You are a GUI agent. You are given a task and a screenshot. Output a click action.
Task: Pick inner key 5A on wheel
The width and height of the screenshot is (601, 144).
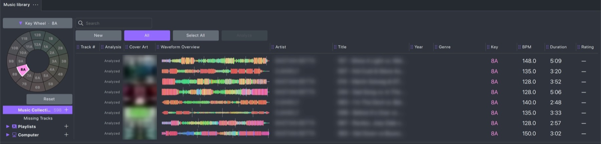tap(46, 75)
